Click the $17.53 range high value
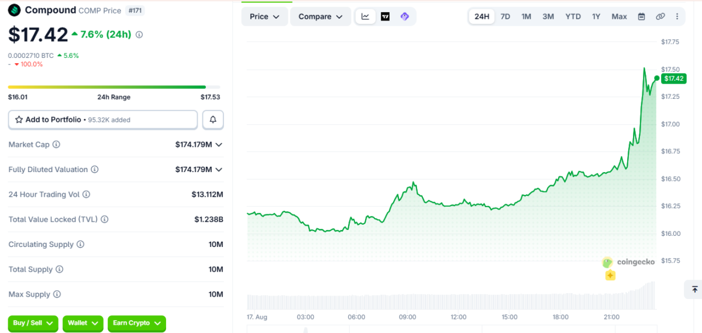Screen dimensions: 702x333 (x=210, y=97)
